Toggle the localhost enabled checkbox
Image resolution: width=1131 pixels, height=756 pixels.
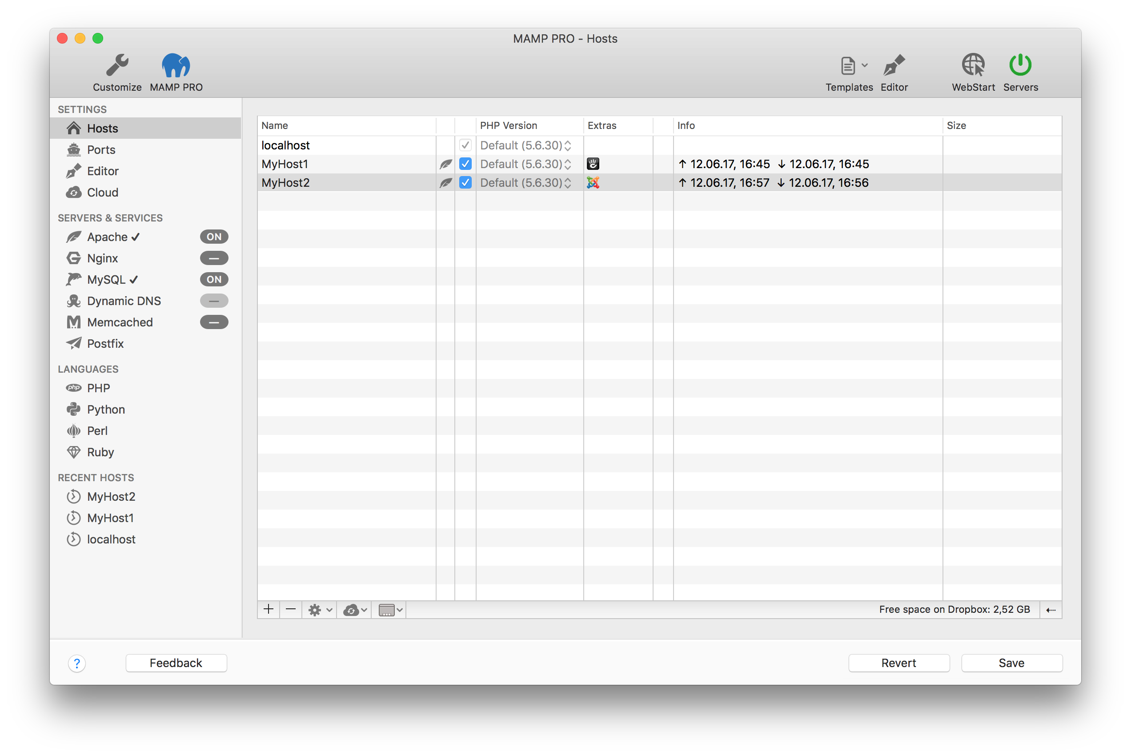click(465, 145)
